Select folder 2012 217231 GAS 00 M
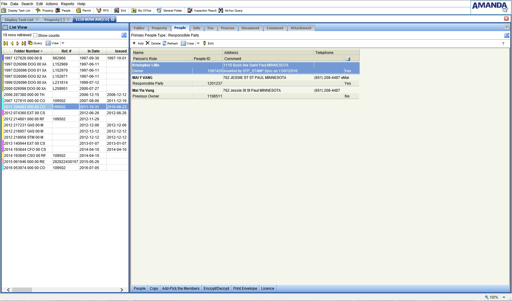The height and width of the screenshot is (301, 512). point(24,125)
